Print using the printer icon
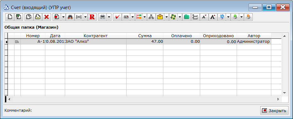Screen dimensions: 293x119 point(103,17)
